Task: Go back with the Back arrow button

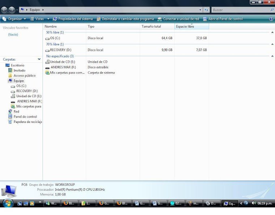Action: pyautogui.click(x=4, y=10)
